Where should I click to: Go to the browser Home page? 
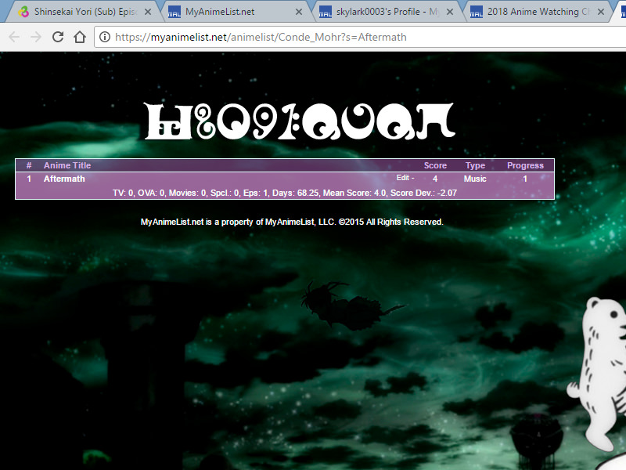79,37
